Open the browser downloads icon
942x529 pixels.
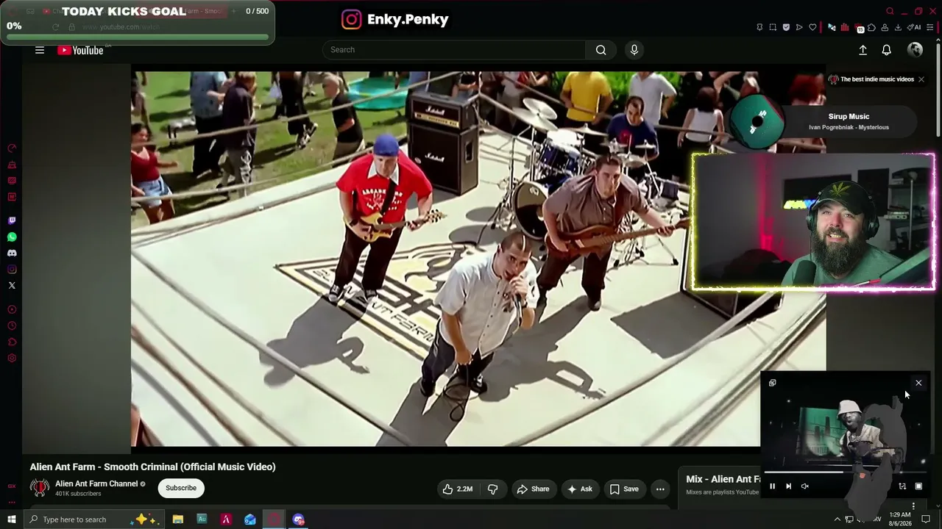898,27
